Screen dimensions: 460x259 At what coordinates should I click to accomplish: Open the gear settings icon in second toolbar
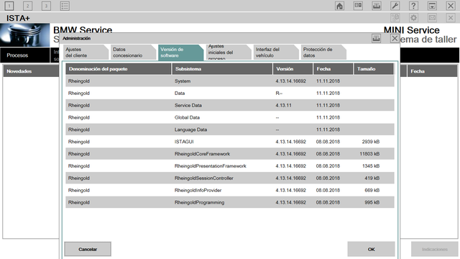click(414, 17)
